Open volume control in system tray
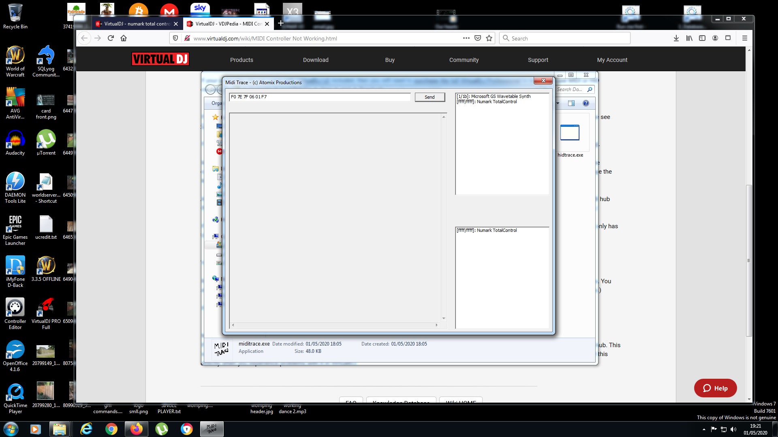Viewport: 778px width, 437px height. pyautogui.click(x=733, y=429)
